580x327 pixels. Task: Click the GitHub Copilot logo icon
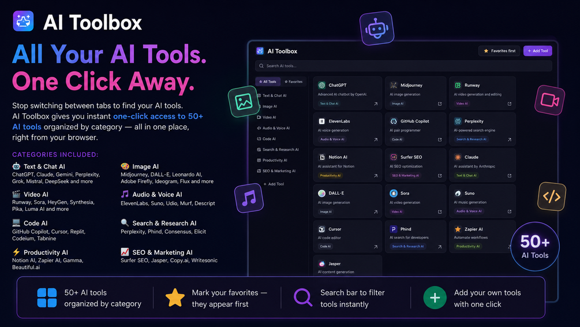394,121
